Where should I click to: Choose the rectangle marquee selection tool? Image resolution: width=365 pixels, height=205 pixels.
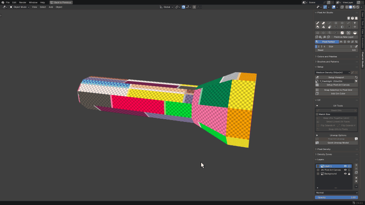317,33
